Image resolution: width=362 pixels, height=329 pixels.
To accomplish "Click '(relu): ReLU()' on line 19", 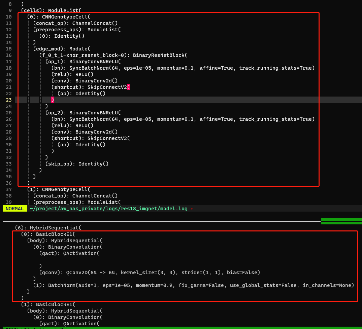I will (x=72, y=74).
